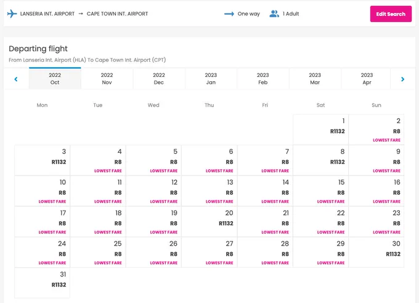
Task: Pick October 18 departure date
Action: click(98, 222)
